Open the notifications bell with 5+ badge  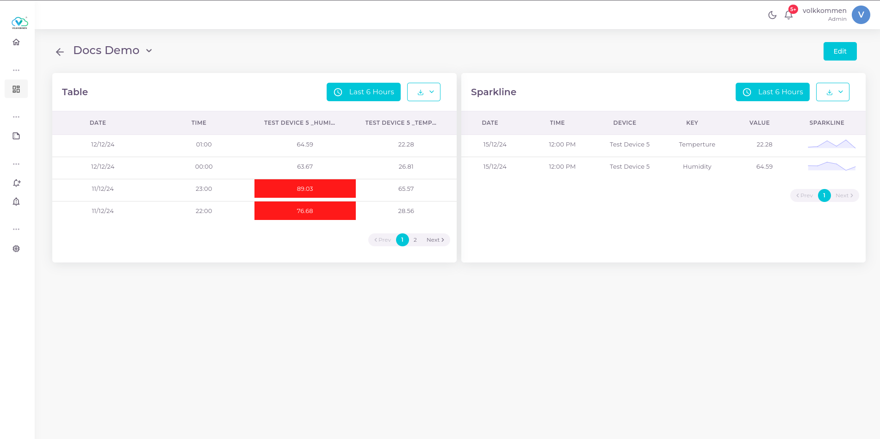pyautogui.click(x=789, y=15)
